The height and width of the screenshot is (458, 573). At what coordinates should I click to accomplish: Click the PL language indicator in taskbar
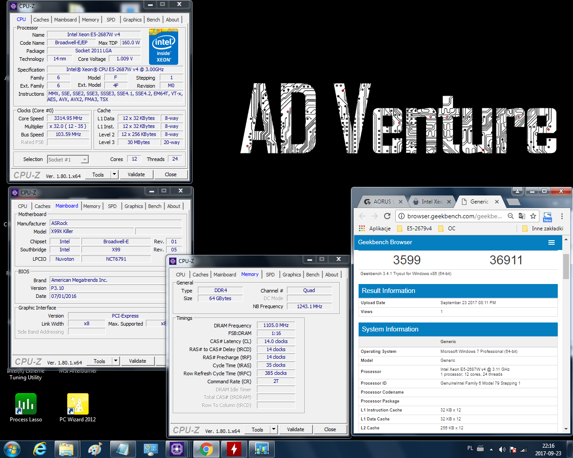470,448
